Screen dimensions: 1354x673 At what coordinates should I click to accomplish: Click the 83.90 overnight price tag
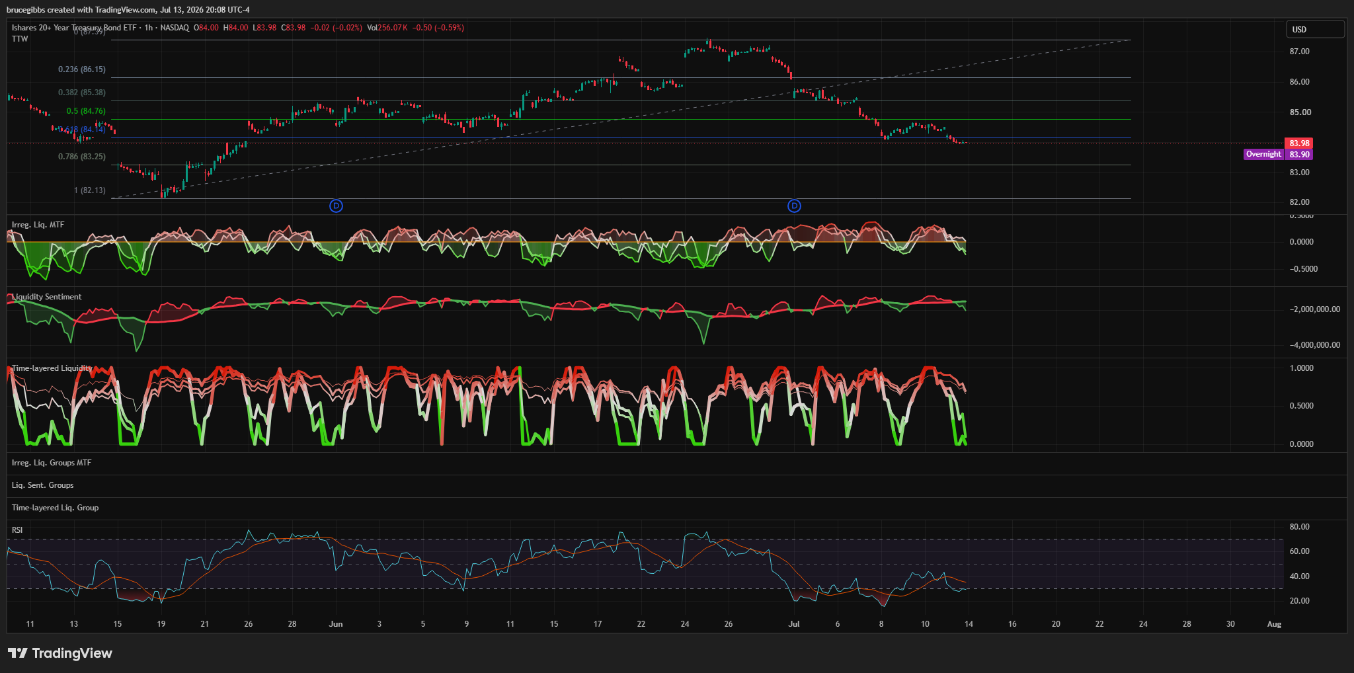(x=1298, y=155)
